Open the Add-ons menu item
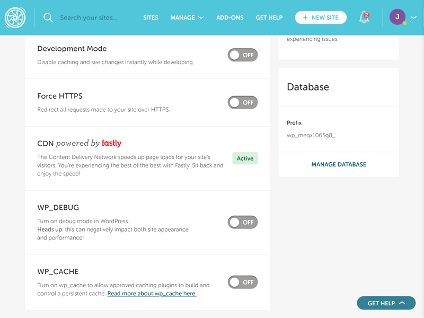Screen dimensions: 424x318 click(x=230, y=17)
